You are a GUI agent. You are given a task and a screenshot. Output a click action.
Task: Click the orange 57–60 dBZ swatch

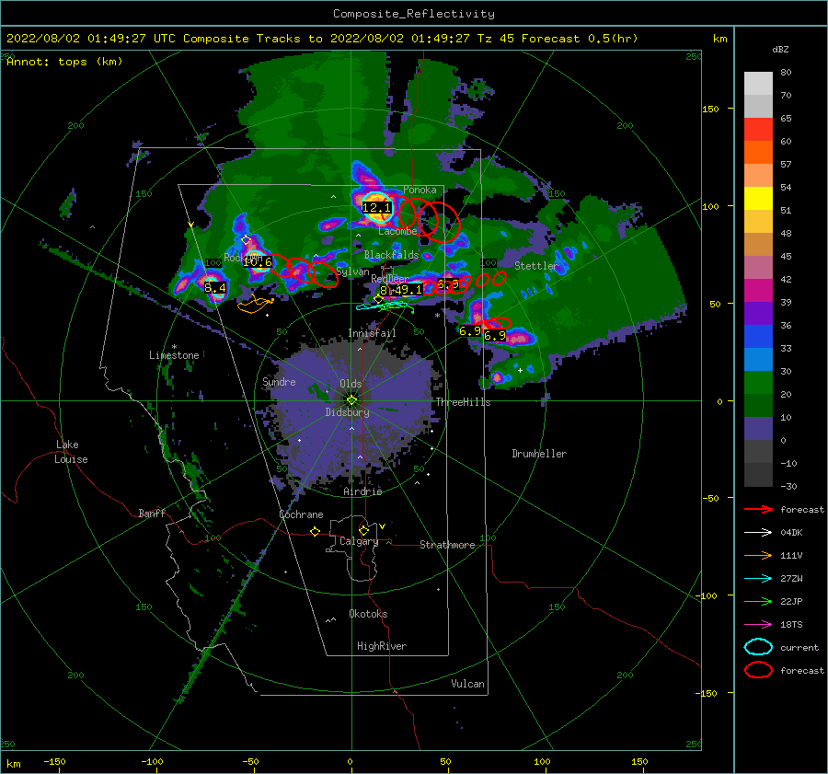(x=758, y=152)
